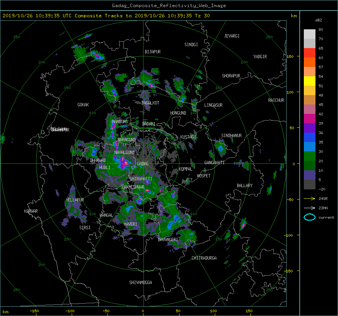Click the LINGASUR city label
The width and height of the screenshot is (338, 316).
tap(213, 105)
